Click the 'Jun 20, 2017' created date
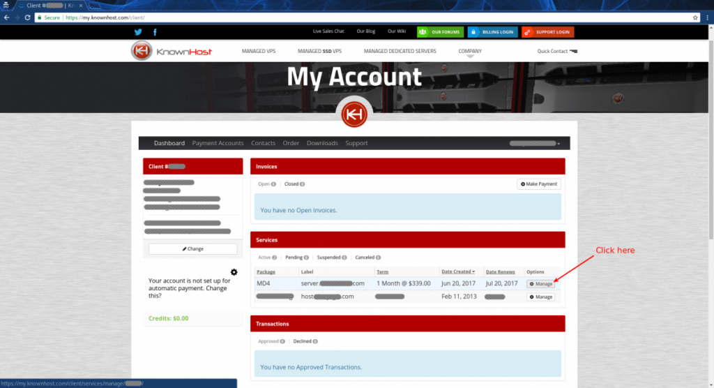The image size is (714, 388). (459, 283)
